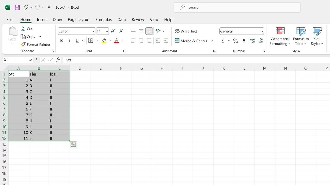Click the Undo arrow icon

tap(26, 7)
